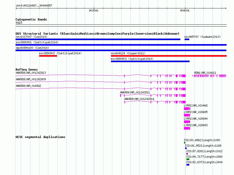This screenshot has height=175, width=234.
Task: Click the nsv1027007 (Coe2014) blue gain bar
Action: [98, 39]
